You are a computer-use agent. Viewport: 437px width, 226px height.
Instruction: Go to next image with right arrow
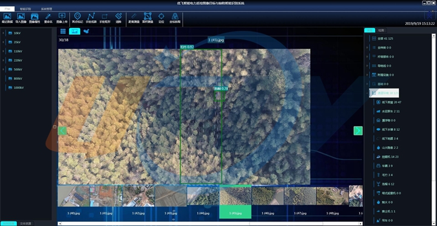pyautogui.click(x=358, y=130)
